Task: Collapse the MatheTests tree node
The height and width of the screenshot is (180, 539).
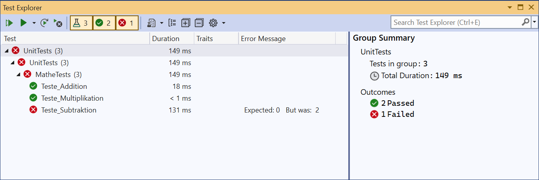Action: click(x=19, y=75)
